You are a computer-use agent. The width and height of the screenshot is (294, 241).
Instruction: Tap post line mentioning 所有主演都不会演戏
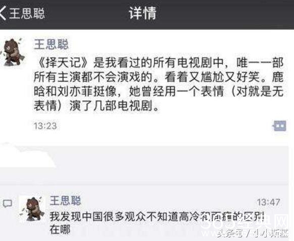pos(159,77)
